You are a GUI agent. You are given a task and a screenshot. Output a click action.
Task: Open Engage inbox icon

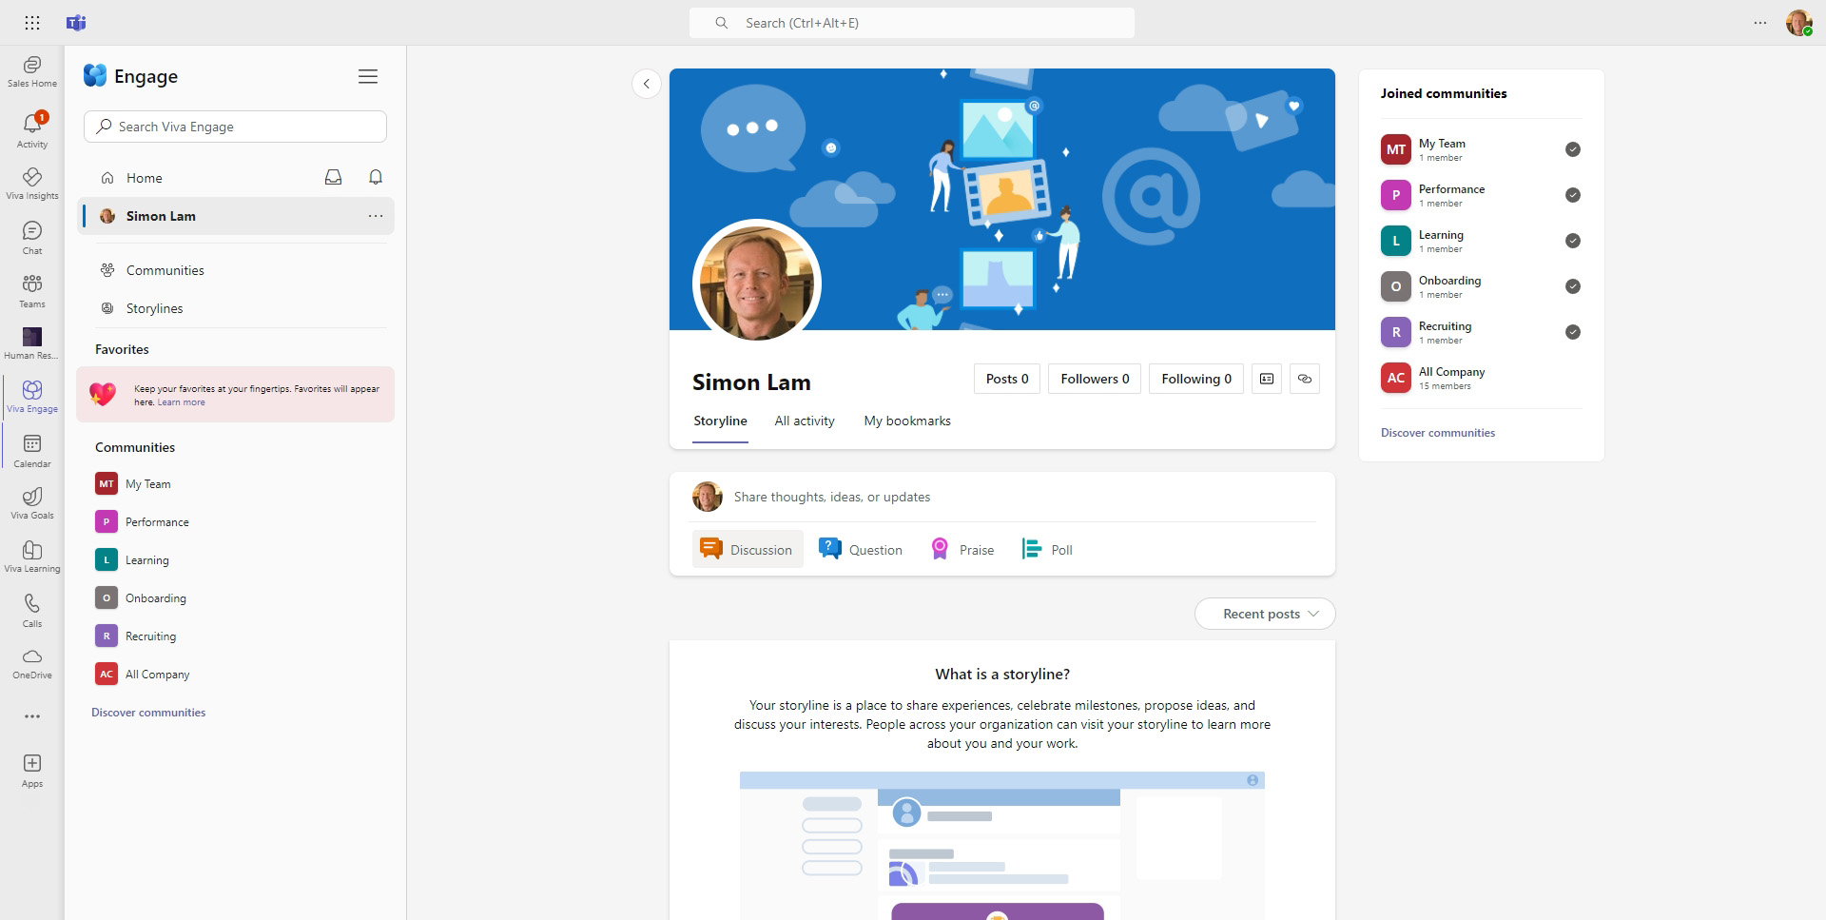point(334,177)
